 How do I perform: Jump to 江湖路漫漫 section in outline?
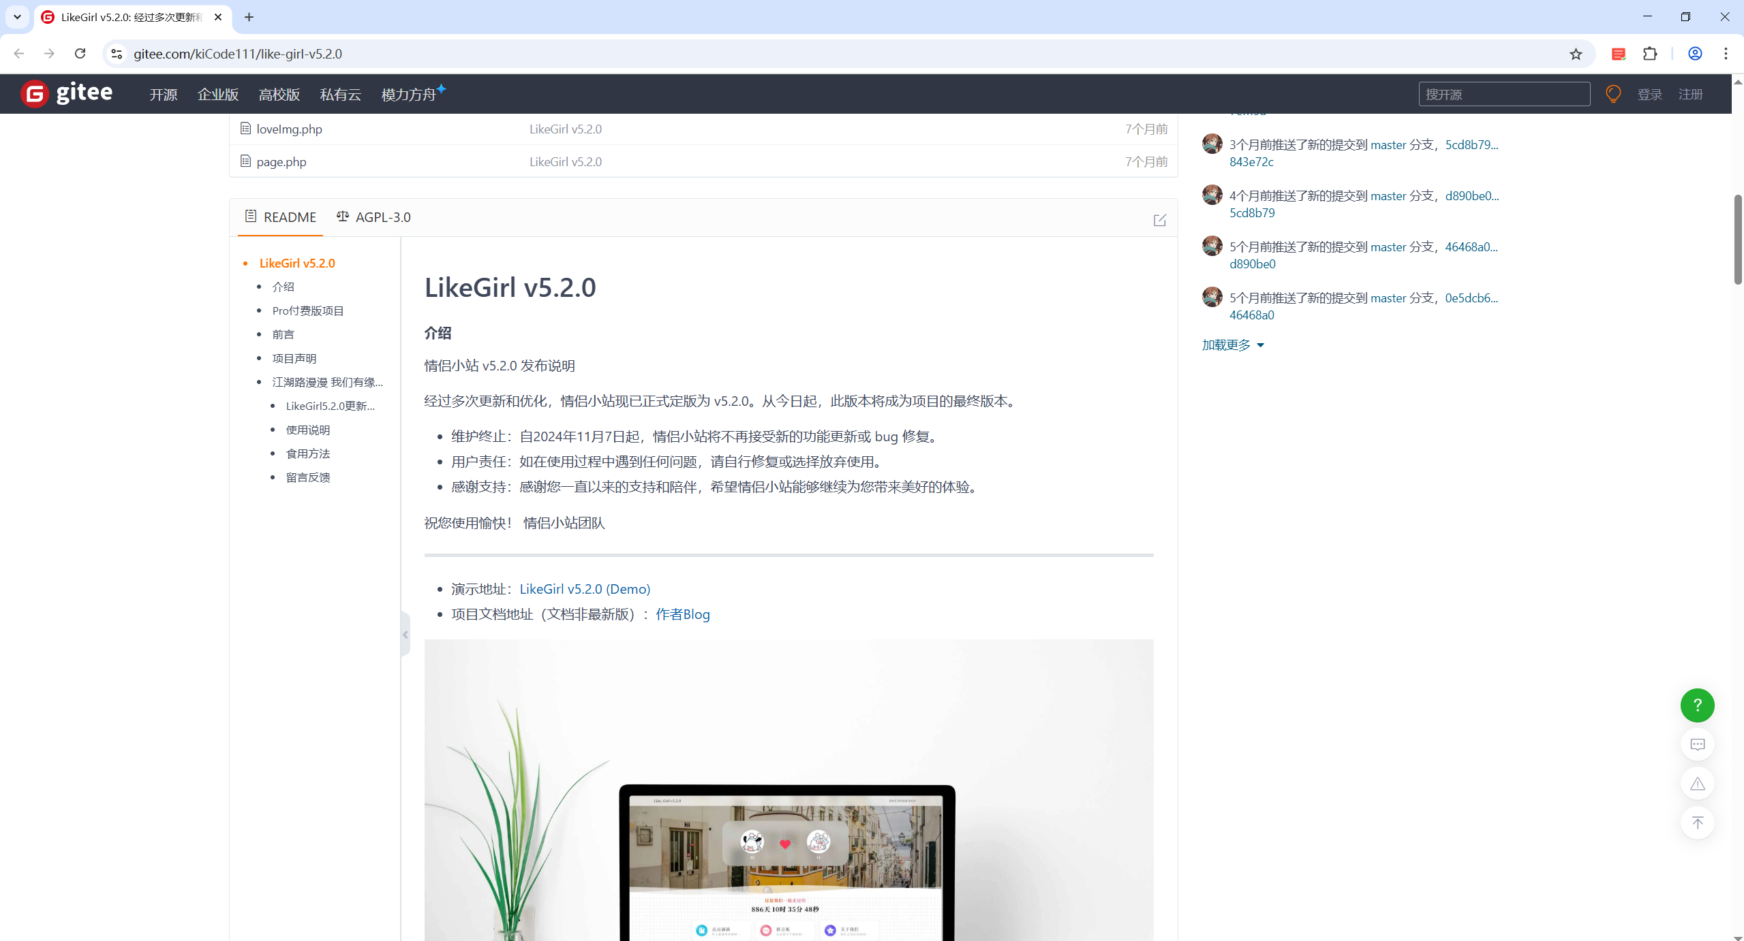pos(328,382)
